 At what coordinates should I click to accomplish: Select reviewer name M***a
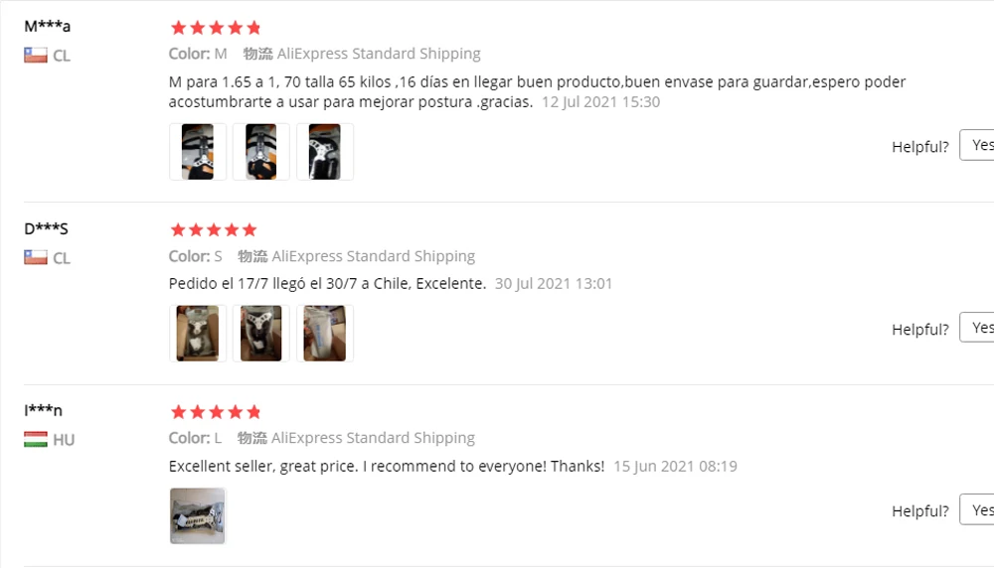point(48,26)
